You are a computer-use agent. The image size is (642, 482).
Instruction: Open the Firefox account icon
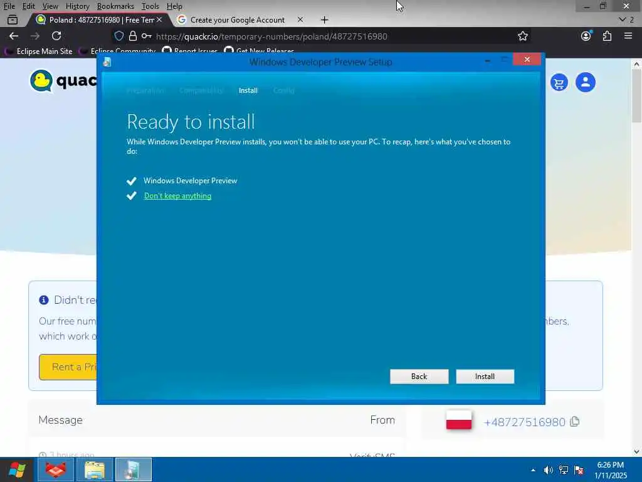[586, 36]
